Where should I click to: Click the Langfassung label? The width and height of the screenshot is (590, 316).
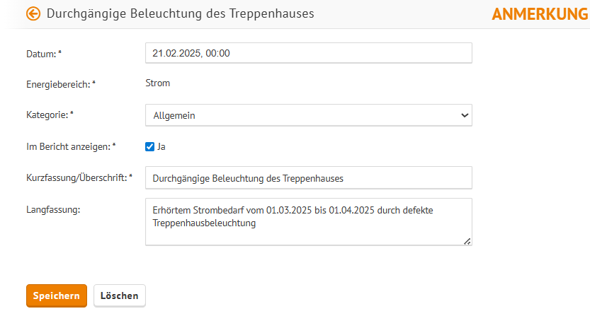(x=53, y=210)
